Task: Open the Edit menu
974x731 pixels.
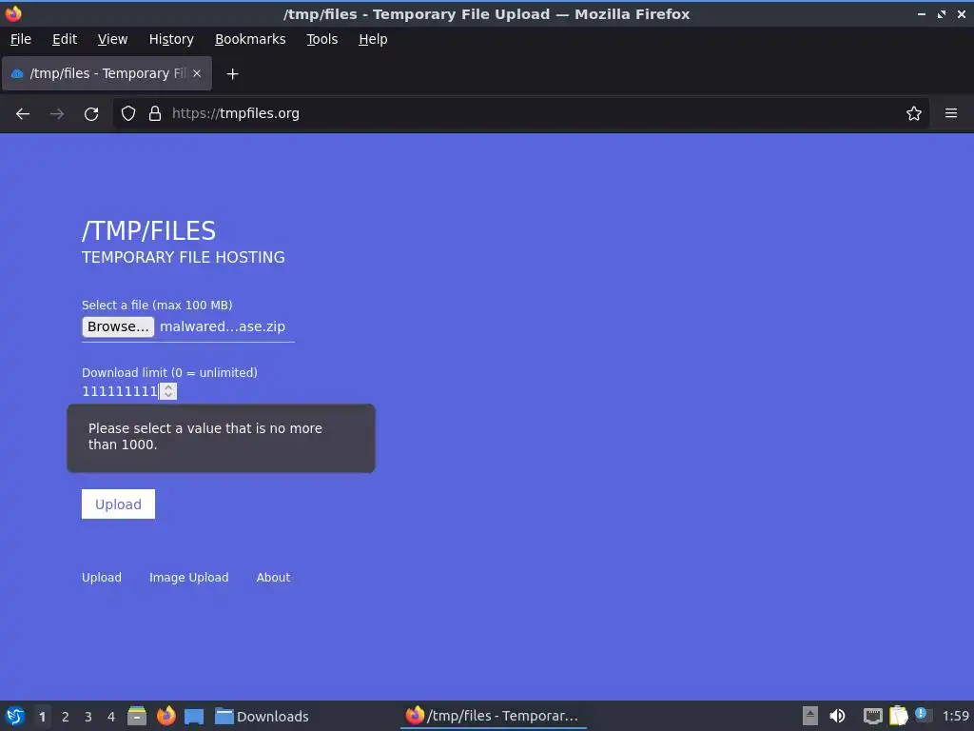Action: (x=65, y=39)
